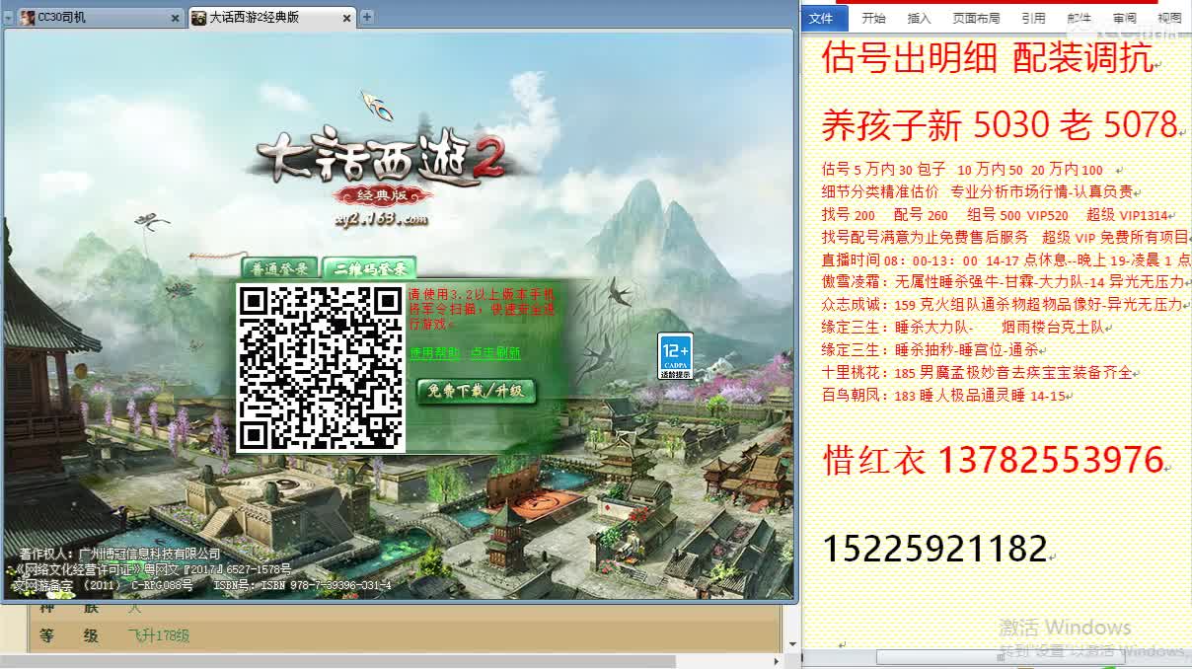This screenshot has width=1192, height=669.
Task: Click the 著作权人 copyright line
Action: [119, 555]
